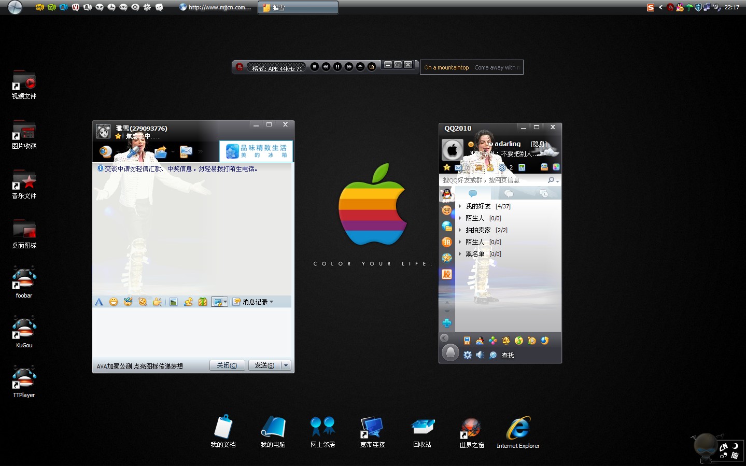Start a voice call with the microphone icon

tap(133, 152)
